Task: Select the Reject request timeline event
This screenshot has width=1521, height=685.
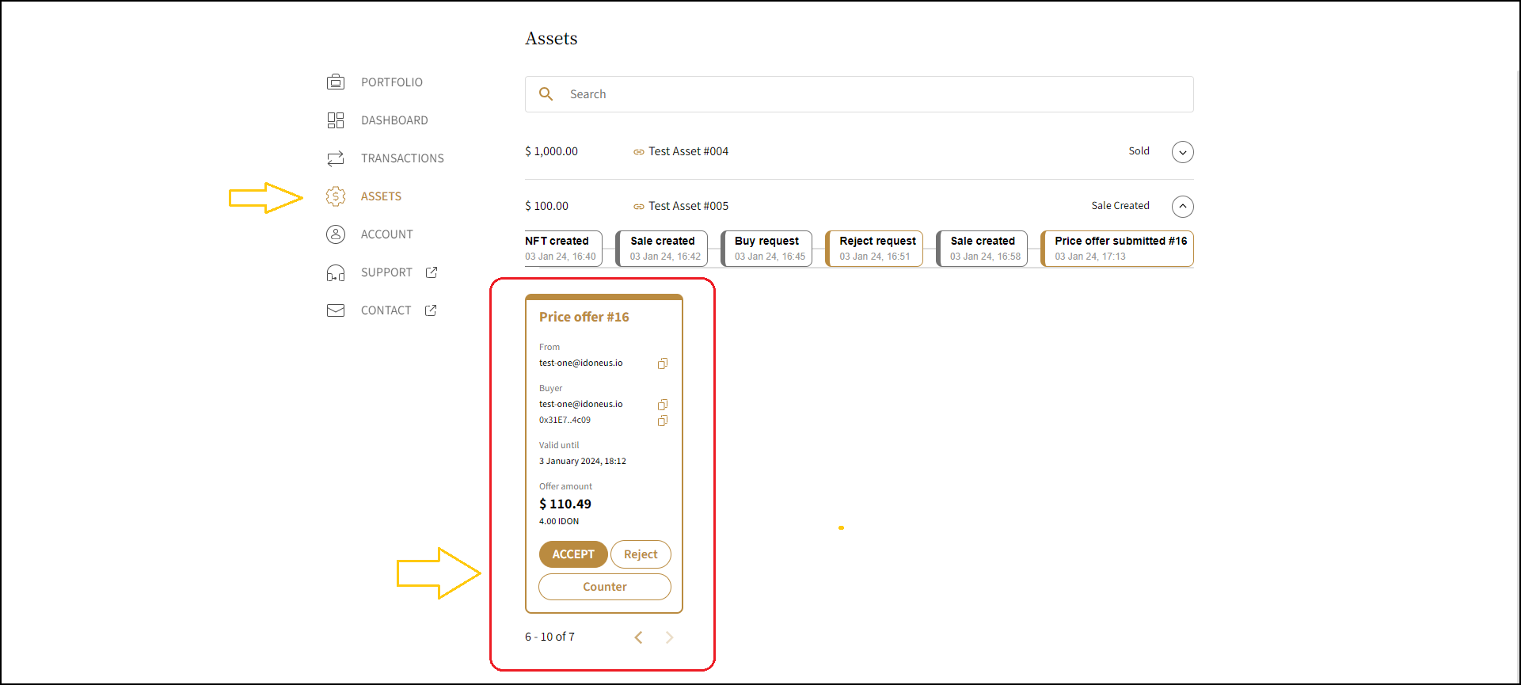Action: [x=875, y=248]
